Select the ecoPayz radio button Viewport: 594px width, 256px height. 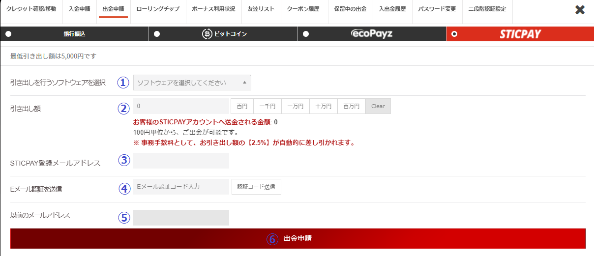[306, 34]
